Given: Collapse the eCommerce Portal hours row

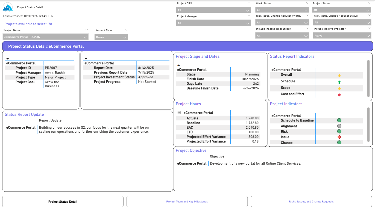Looking at the screenshot, I should coord(179,113).
